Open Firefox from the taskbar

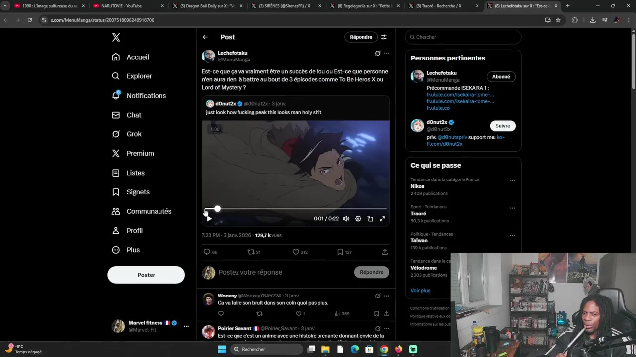pyautogui.click(x=398, y=349)
